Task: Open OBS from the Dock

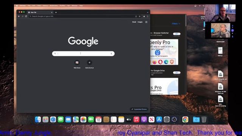Action: click(x=174, y=119)
